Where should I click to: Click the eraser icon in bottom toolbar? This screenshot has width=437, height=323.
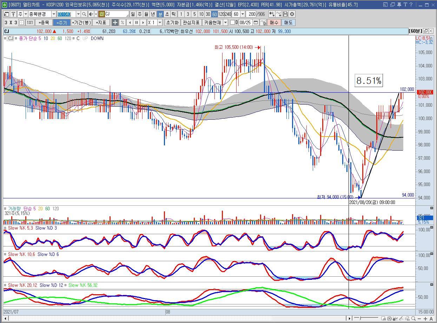pos(407,318)
